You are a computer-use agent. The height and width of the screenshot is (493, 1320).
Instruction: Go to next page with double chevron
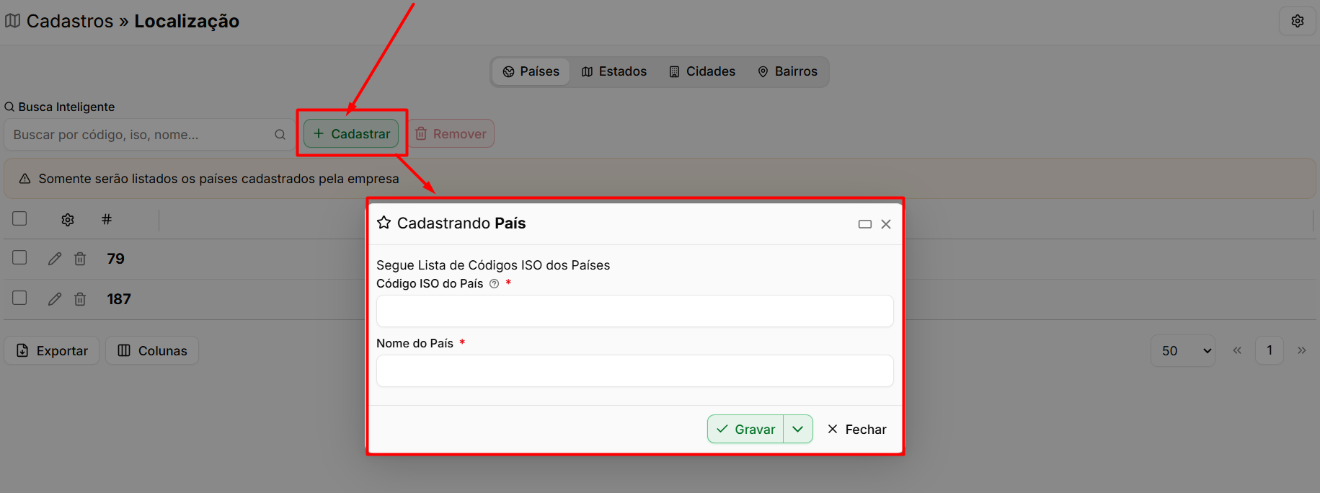pyautogui.click(x=1302, y=351)
